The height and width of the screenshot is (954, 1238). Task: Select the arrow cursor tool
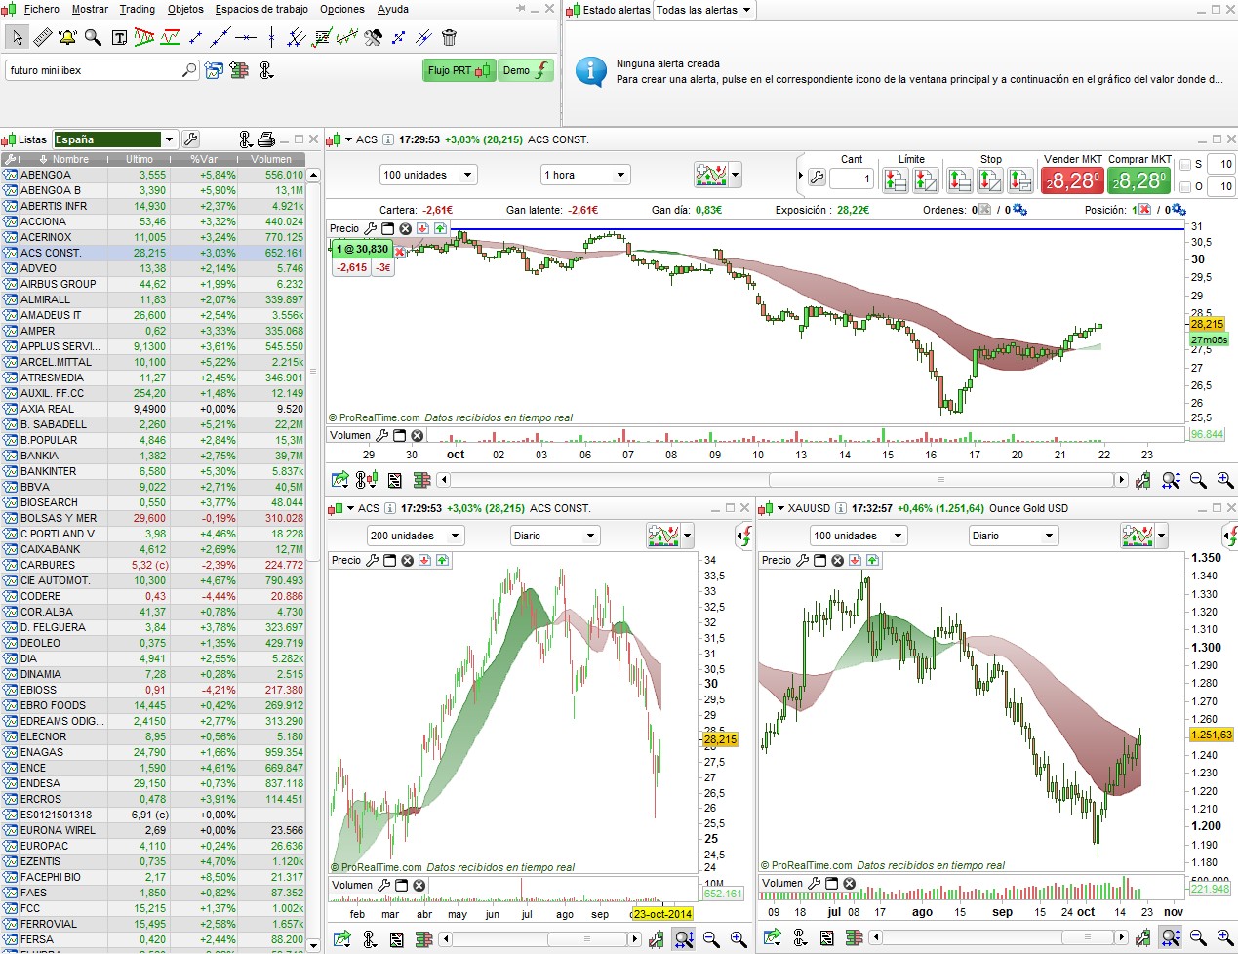point(18,38)
